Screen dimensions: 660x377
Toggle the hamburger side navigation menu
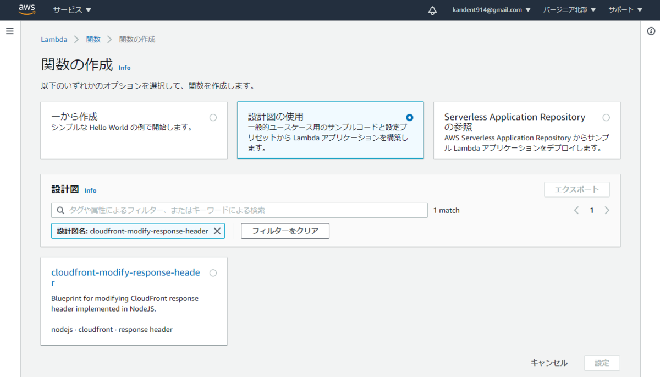point(9,31)
